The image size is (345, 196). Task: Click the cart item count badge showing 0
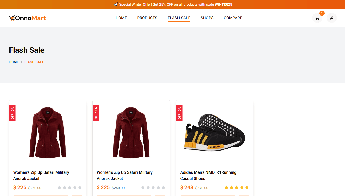click(322, 13)
